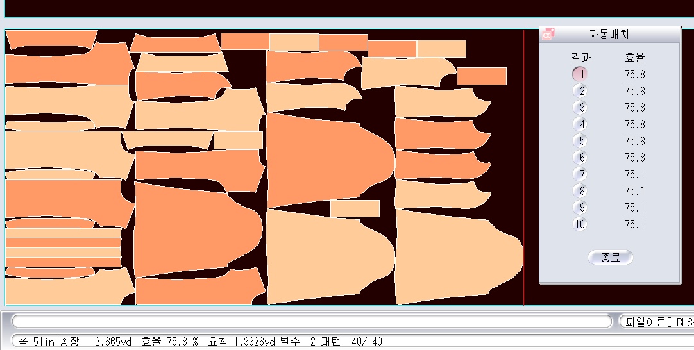This screenshot has width=694, height=350.
Task: Select result 5 radio button
Action: [x=580, y=141]
